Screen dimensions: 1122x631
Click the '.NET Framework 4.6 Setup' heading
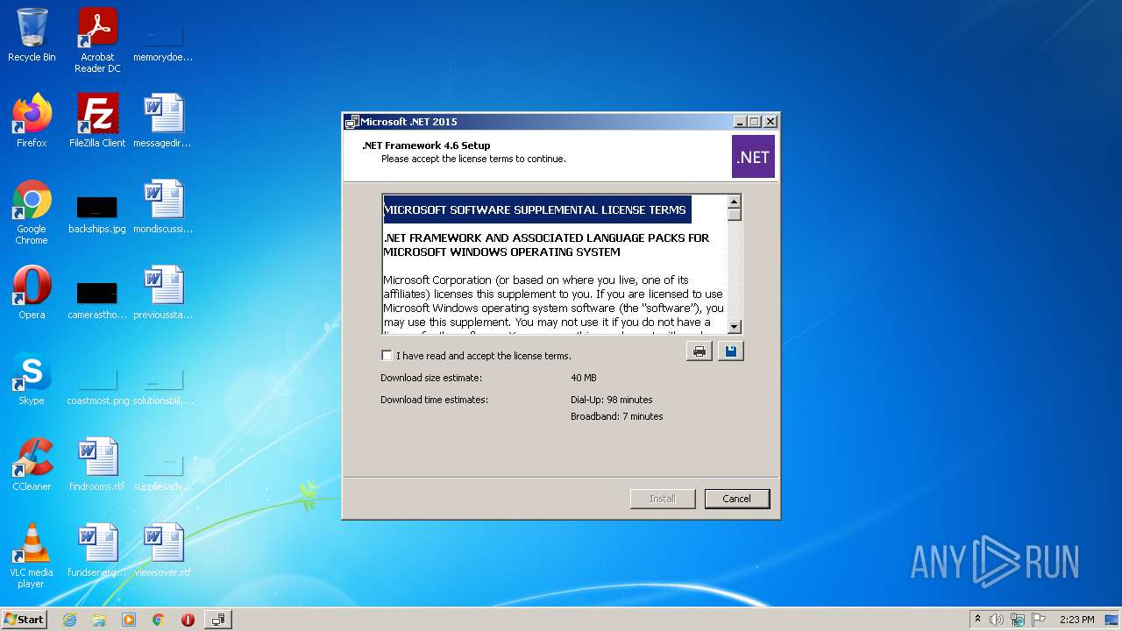[426, 145]
